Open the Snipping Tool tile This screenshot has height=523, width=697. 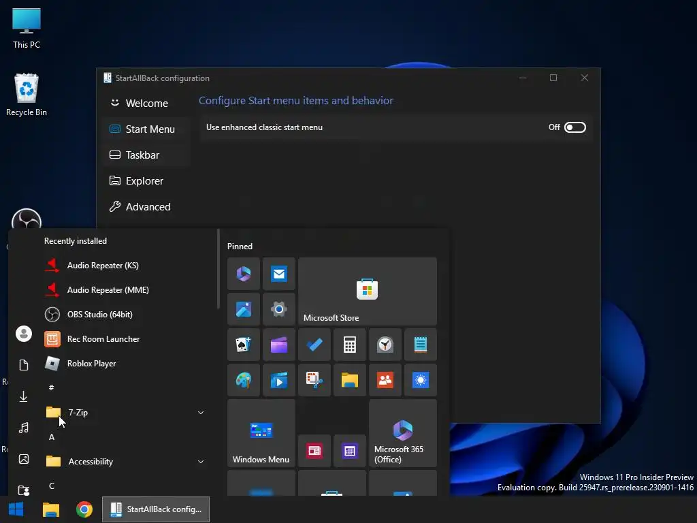pos(314,380)
